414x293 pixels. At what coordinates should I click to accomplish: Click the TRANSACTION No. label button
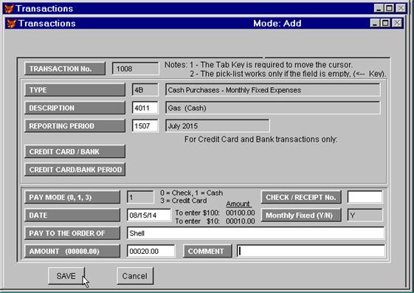point(65,69)
